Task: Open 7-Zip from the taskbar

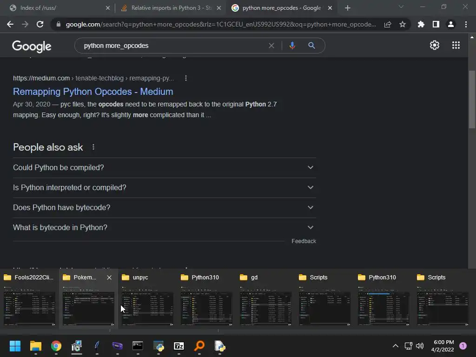Action: click(x=179, y=346)
